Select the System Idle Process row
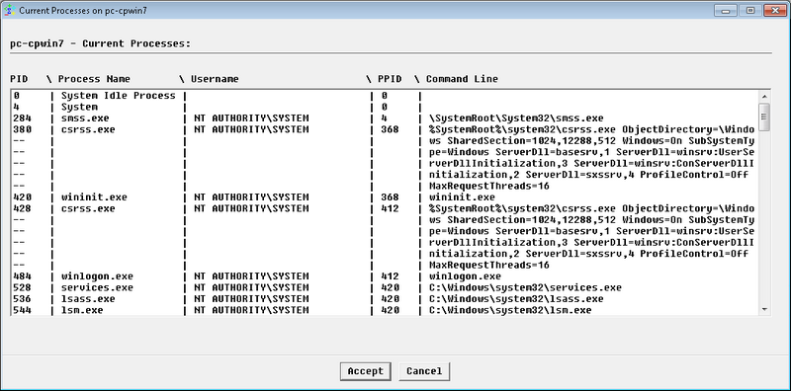 pyautogui.click(x=385, y=96)
